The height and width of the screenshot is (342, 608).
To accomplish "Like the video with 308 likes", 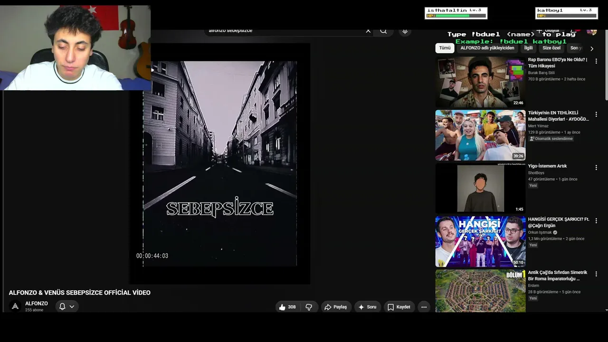I will pos(287,307).
